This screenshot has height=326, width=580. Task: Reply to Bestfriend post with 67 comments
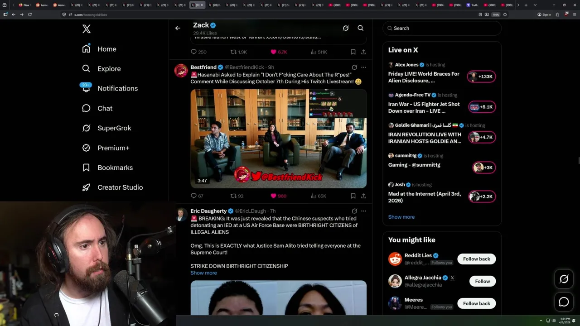point(197,196)
